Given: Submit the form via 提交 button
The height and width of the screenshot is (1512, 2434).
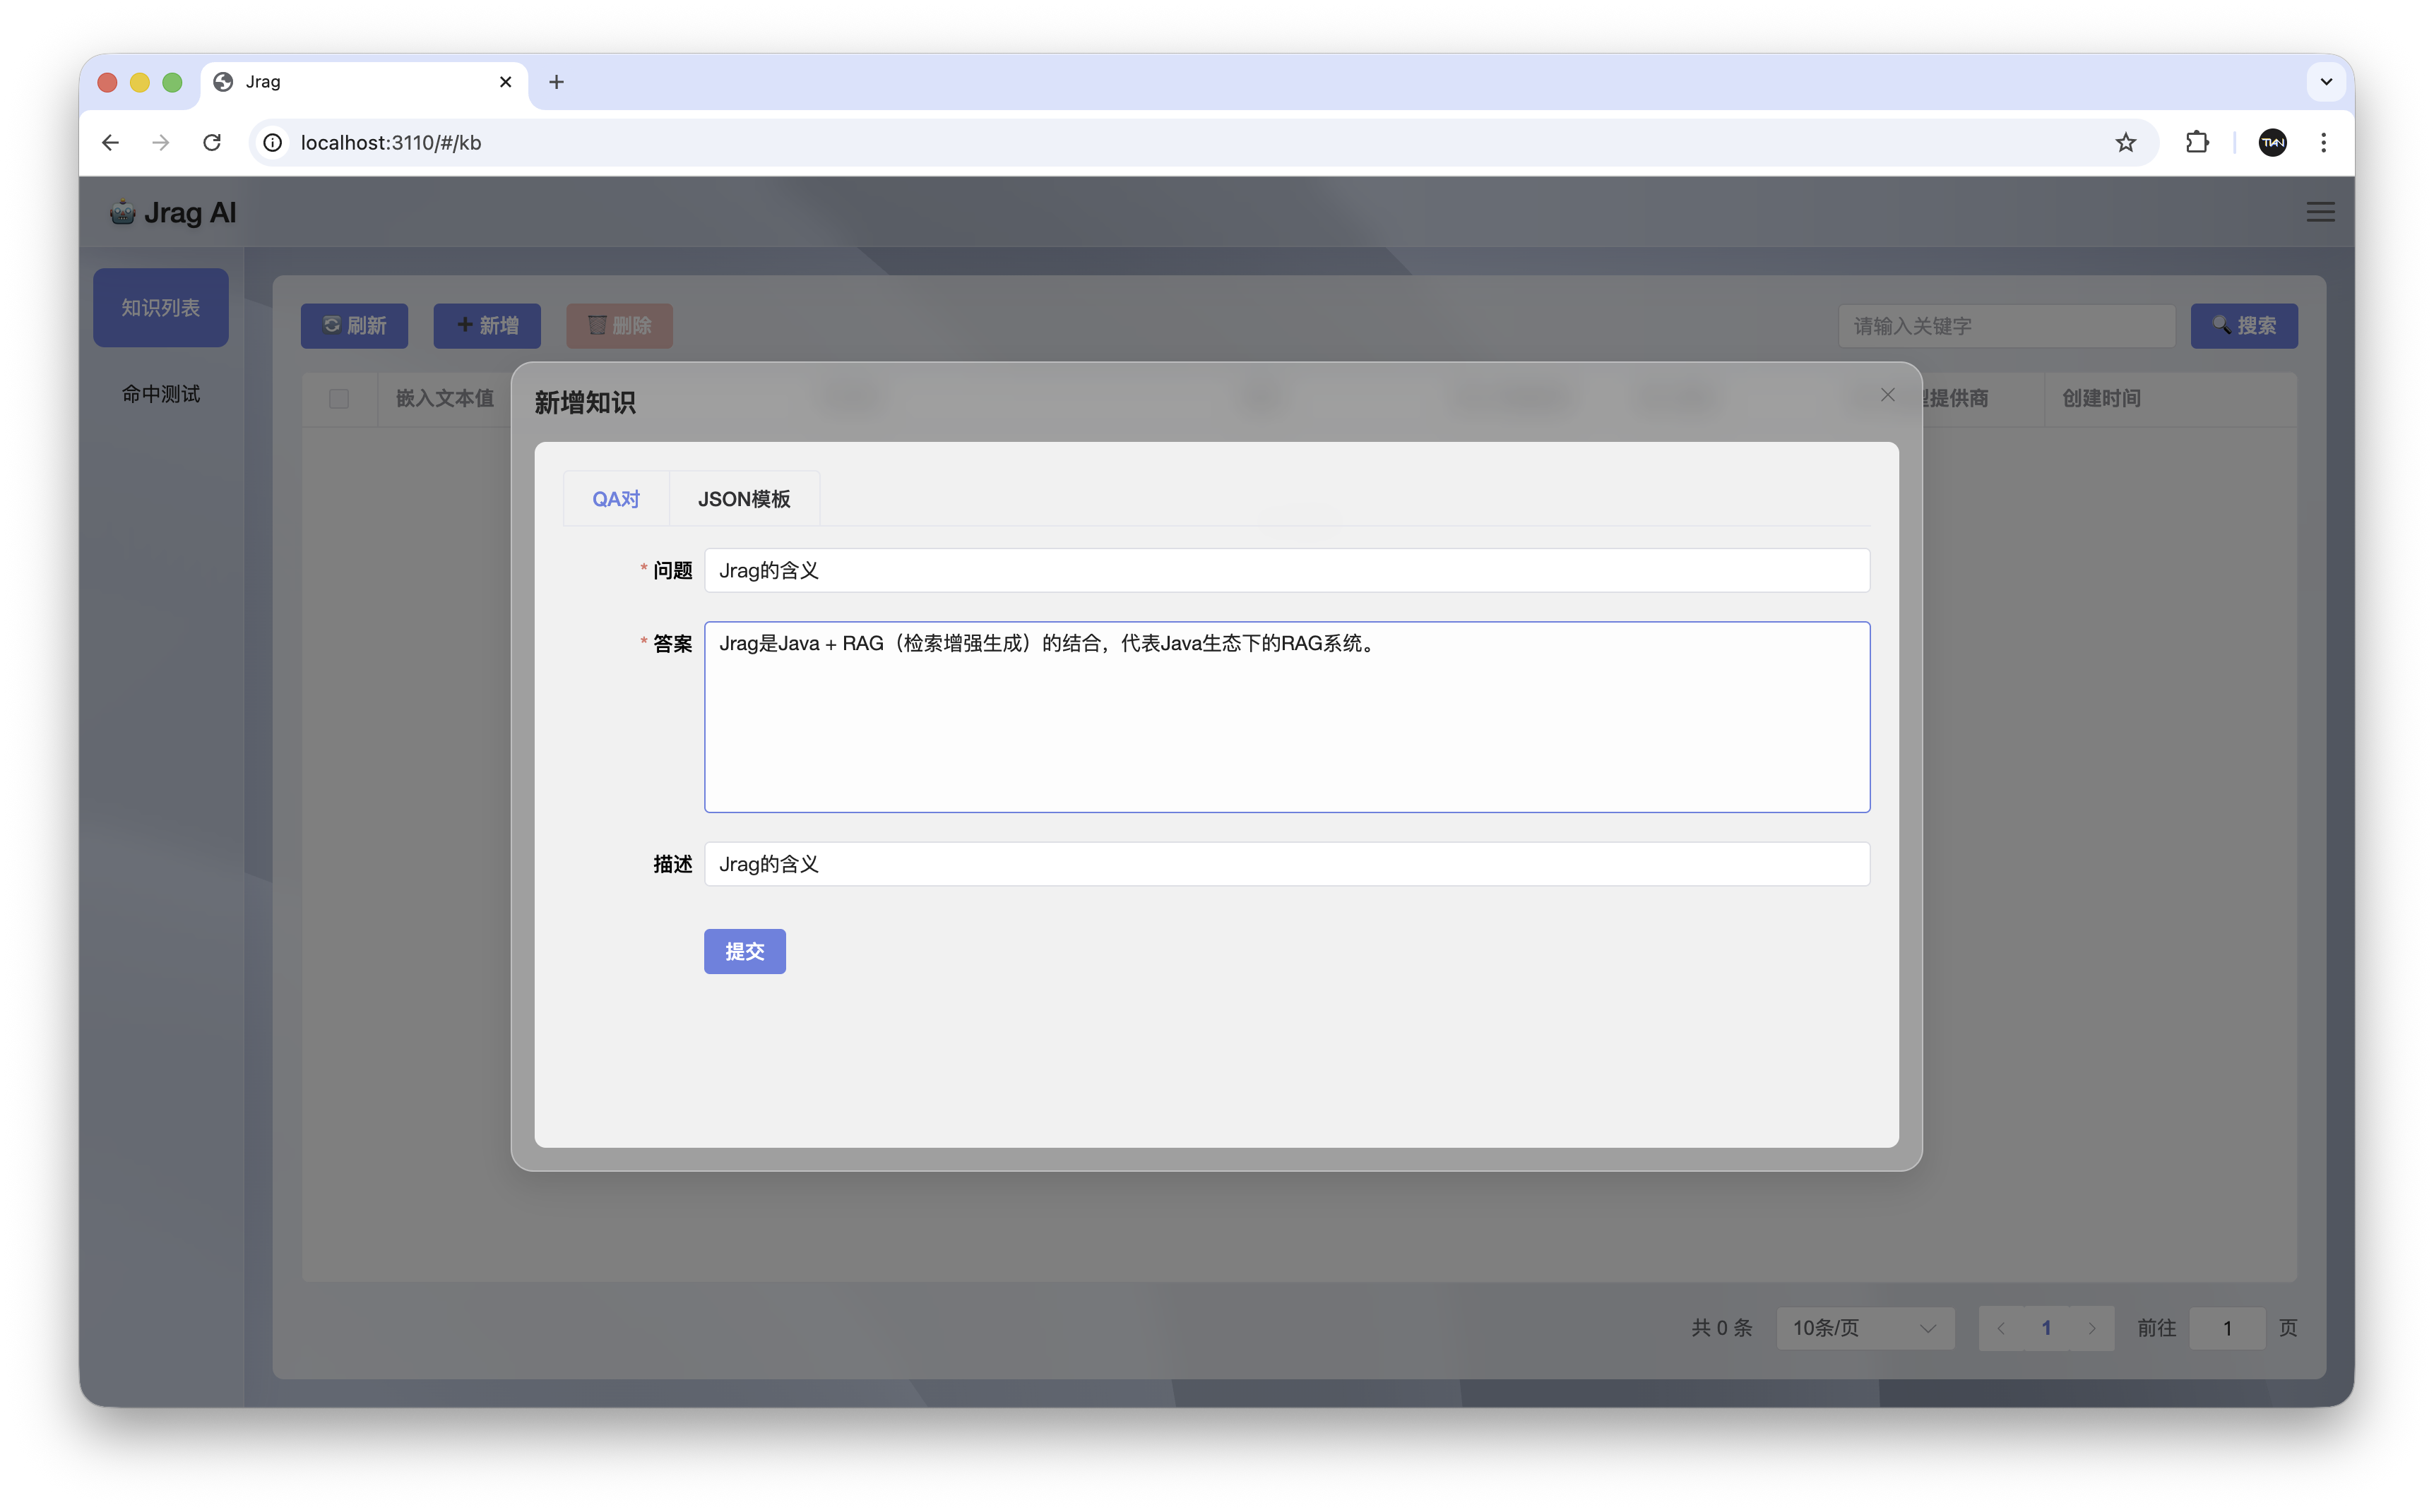Looking at the screenshot, I should (x=744, y=951).
